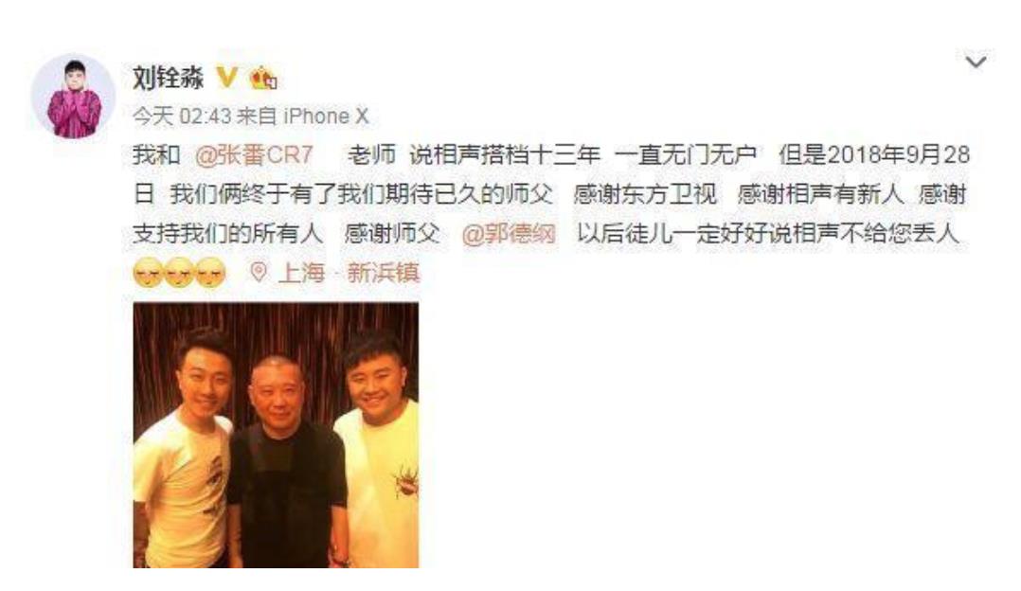1021x591 pixels.
Task: Open the 刘铨淼 username profile link
Action: [168, 78]
